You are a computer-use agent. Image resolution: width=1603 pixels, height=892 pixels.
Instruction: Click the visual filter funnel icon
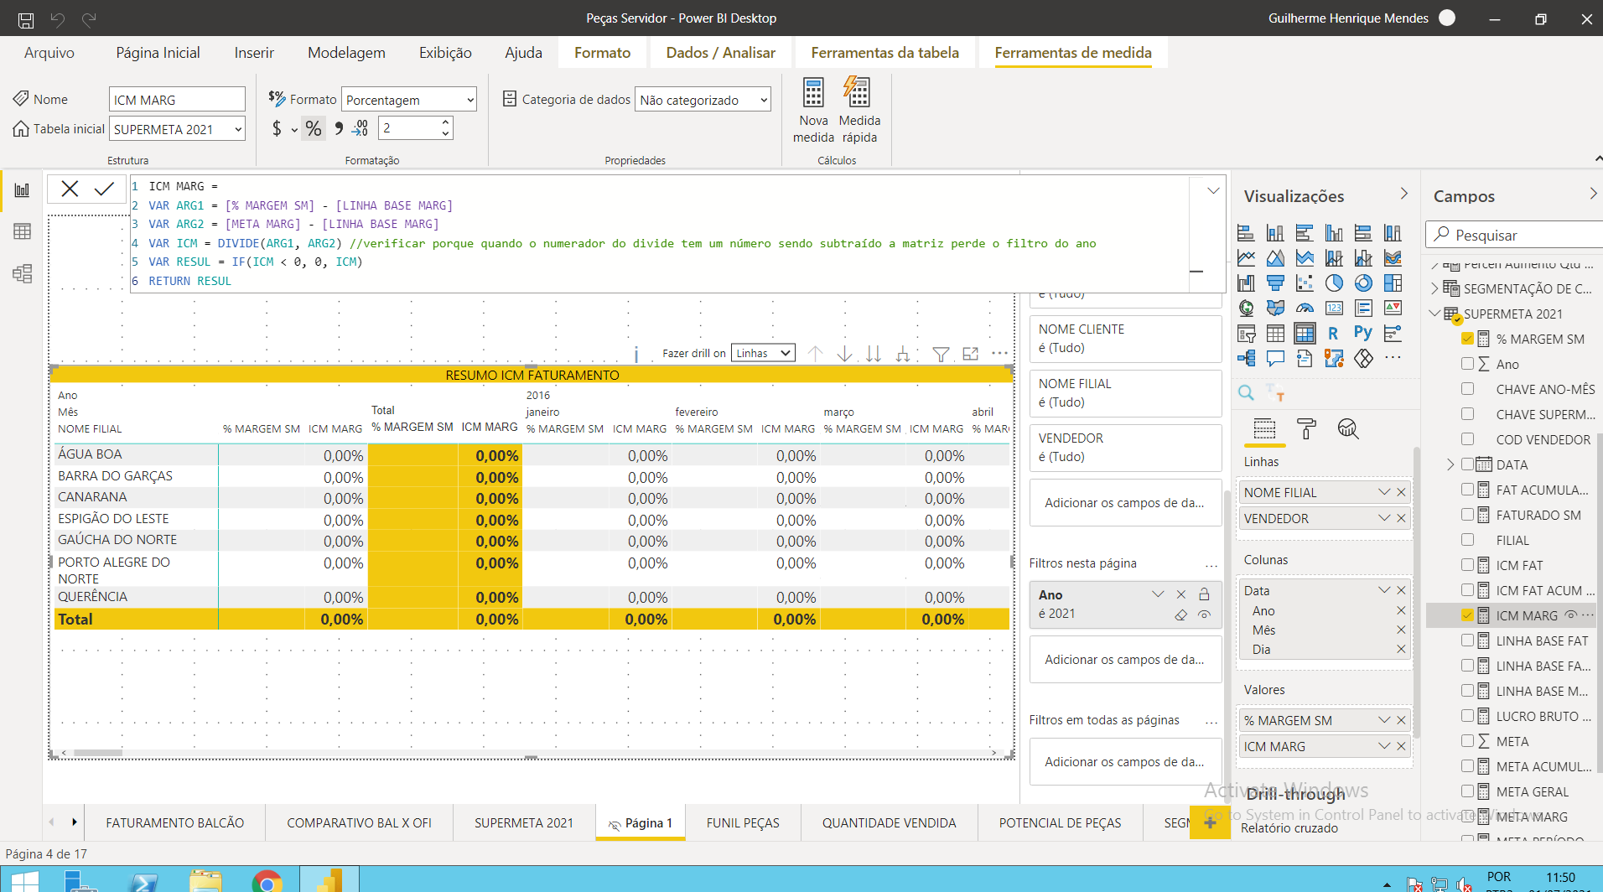click(x=941, y=355)
